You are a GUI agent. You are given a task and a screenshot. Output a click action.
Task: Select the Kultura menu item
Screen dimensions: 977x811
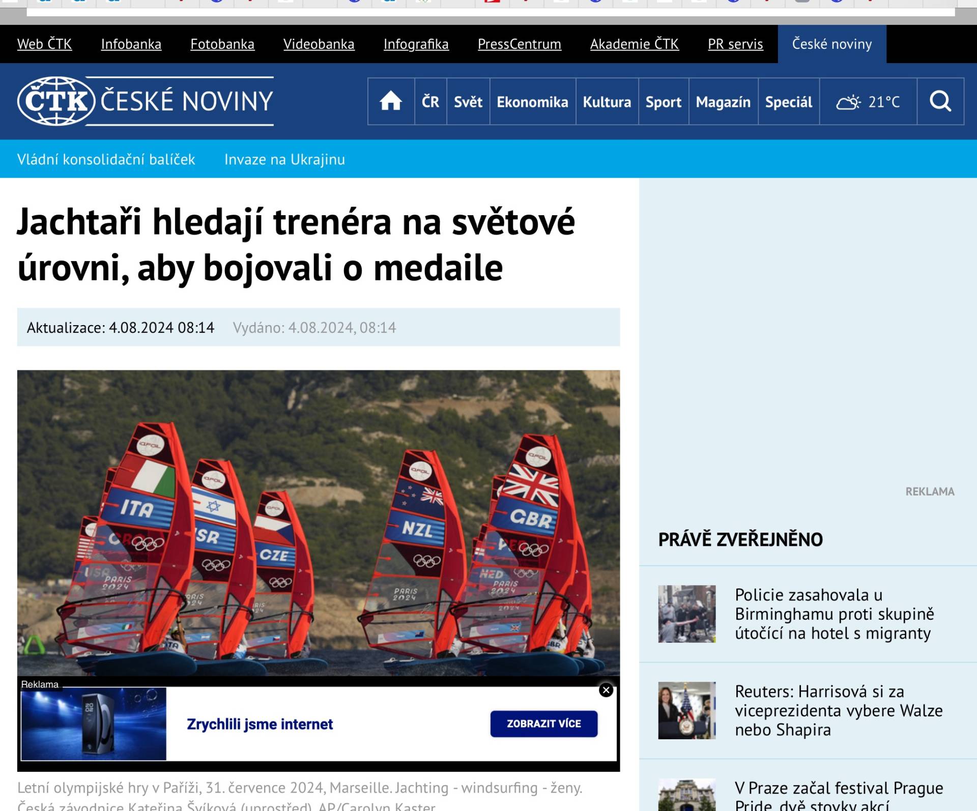pyautogui.click(x=607, y=102)
